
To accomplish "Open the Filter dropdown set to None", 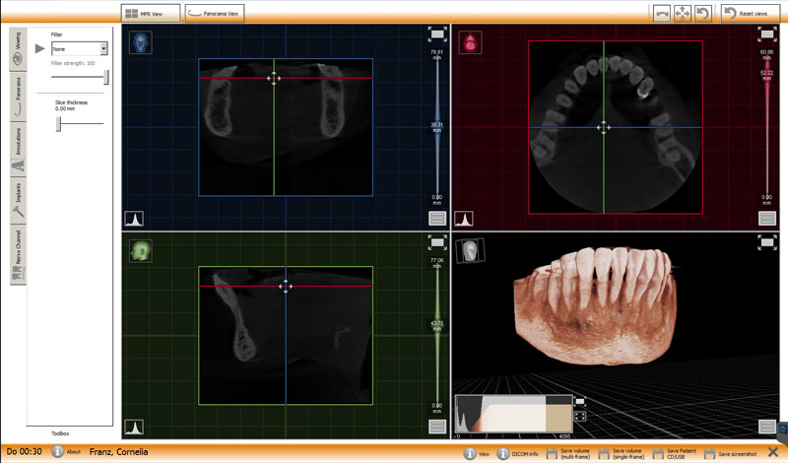I will point(79,48).
